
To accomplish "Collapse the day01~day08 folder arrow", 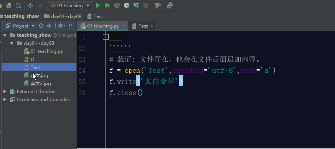I will point(12,43).
